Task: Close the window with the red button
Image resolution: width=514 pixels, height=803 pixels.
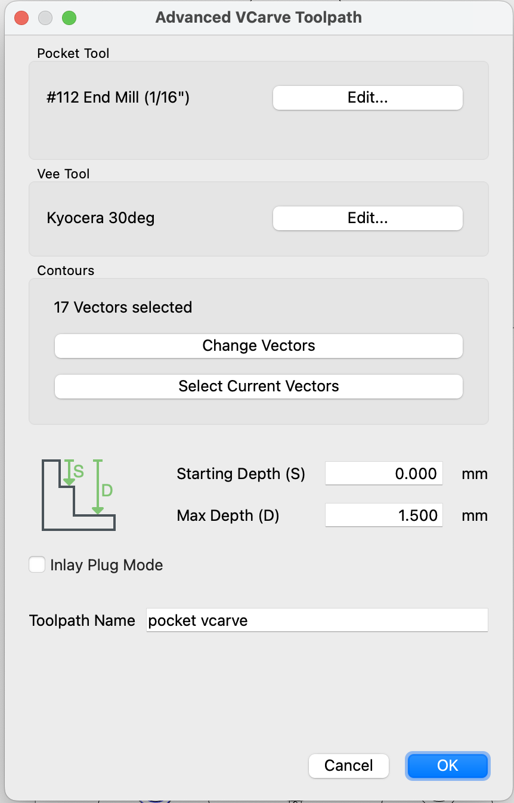Action: click(21, 17)
